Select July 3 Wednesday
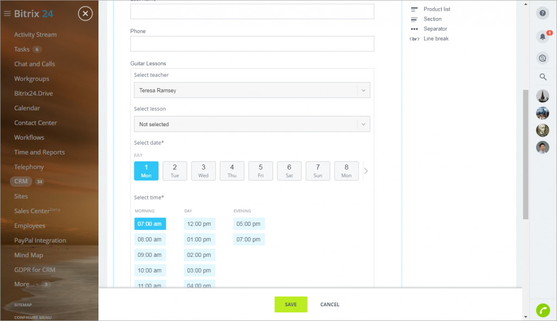The width and height of the screenshot is (557, 321). (203, 171)
